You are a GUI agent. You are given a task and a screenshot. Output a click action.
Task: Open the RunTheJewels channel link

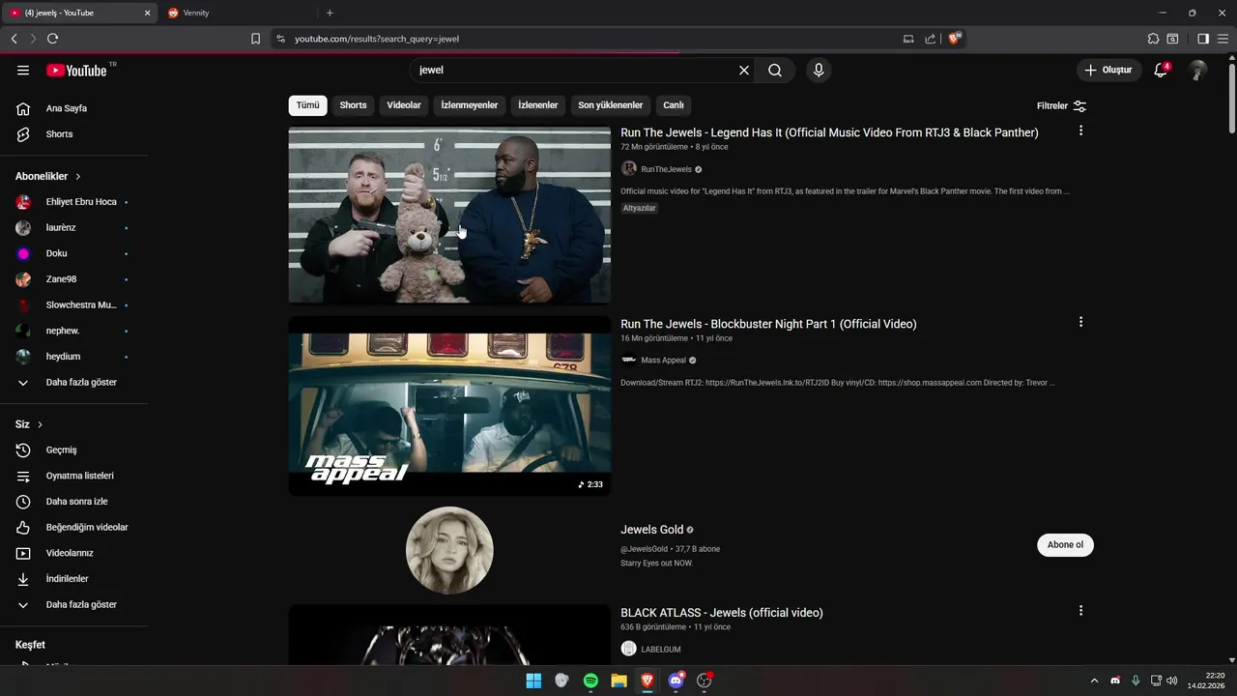666,169
